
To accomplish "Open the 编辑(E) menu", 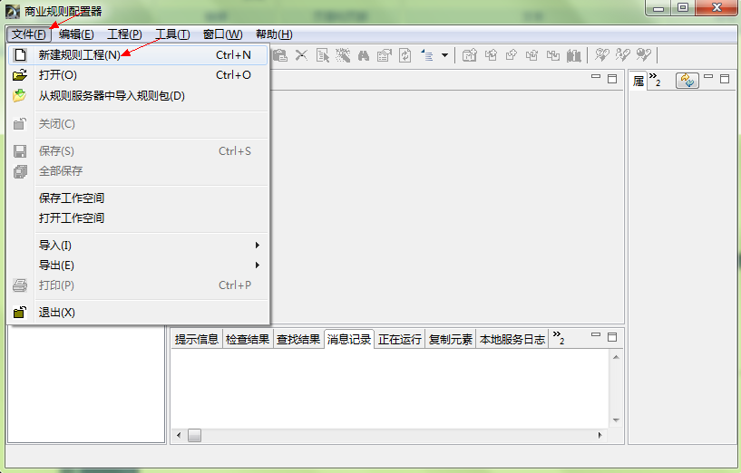I will [x=76, y=34].
